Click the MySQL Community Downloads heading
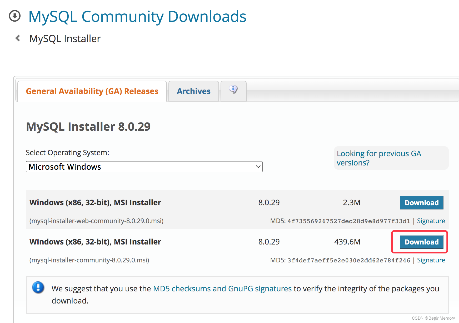 pos(138,16)
